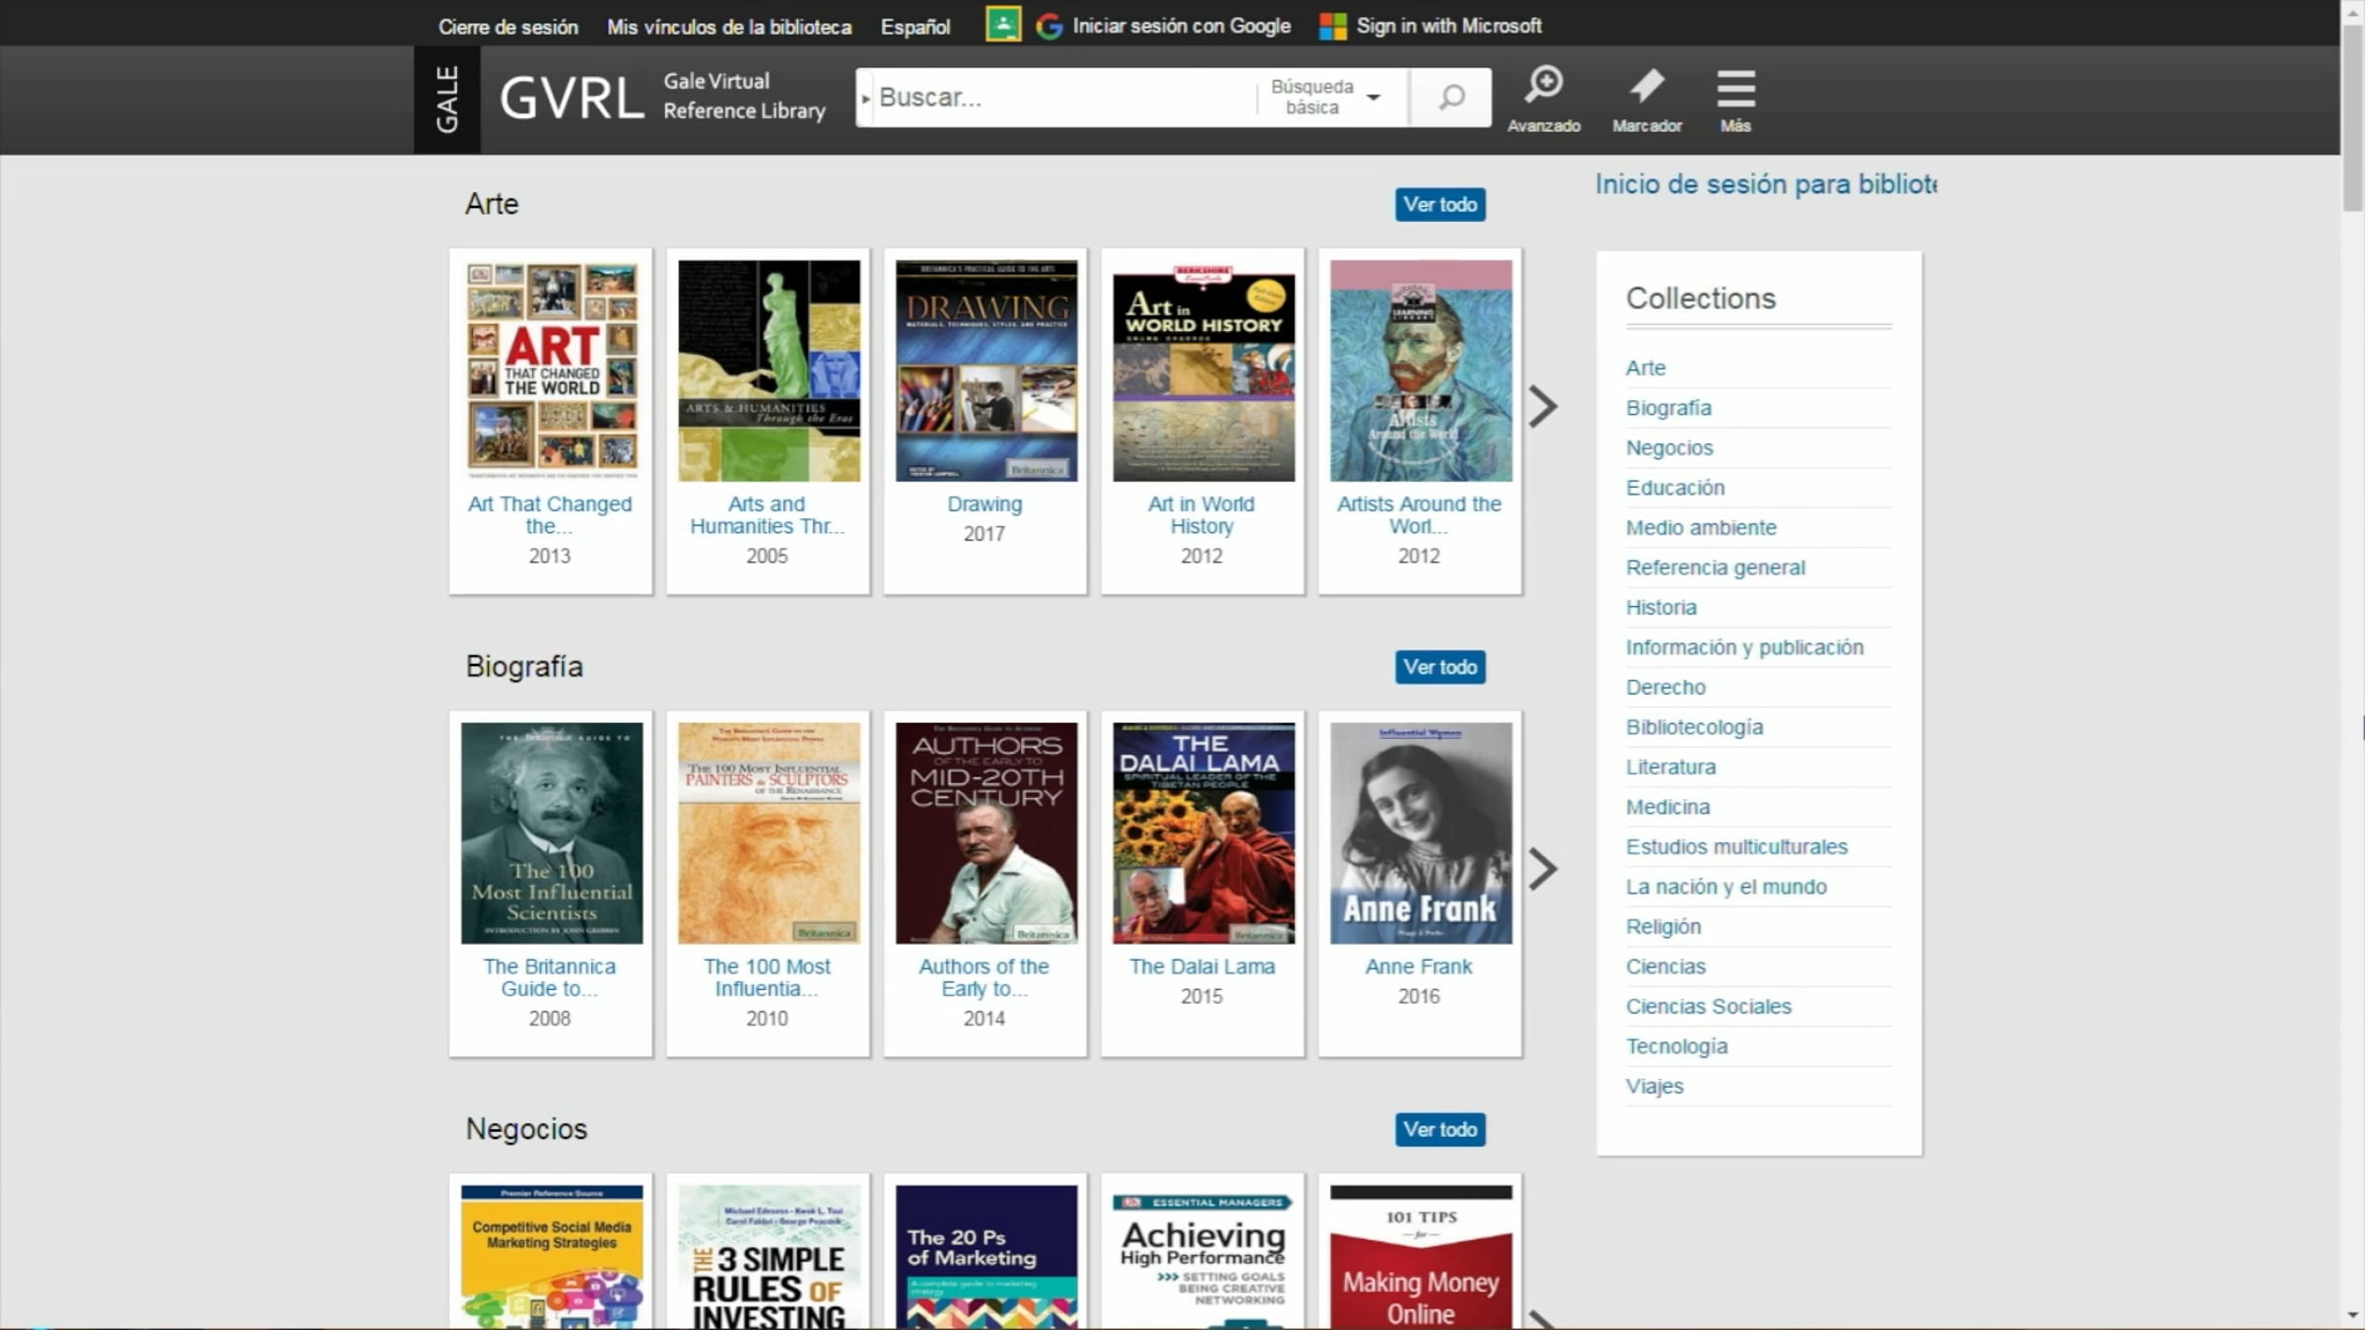
Task: Open Artists Around the World cover
Action: (x=1421, y=370)
